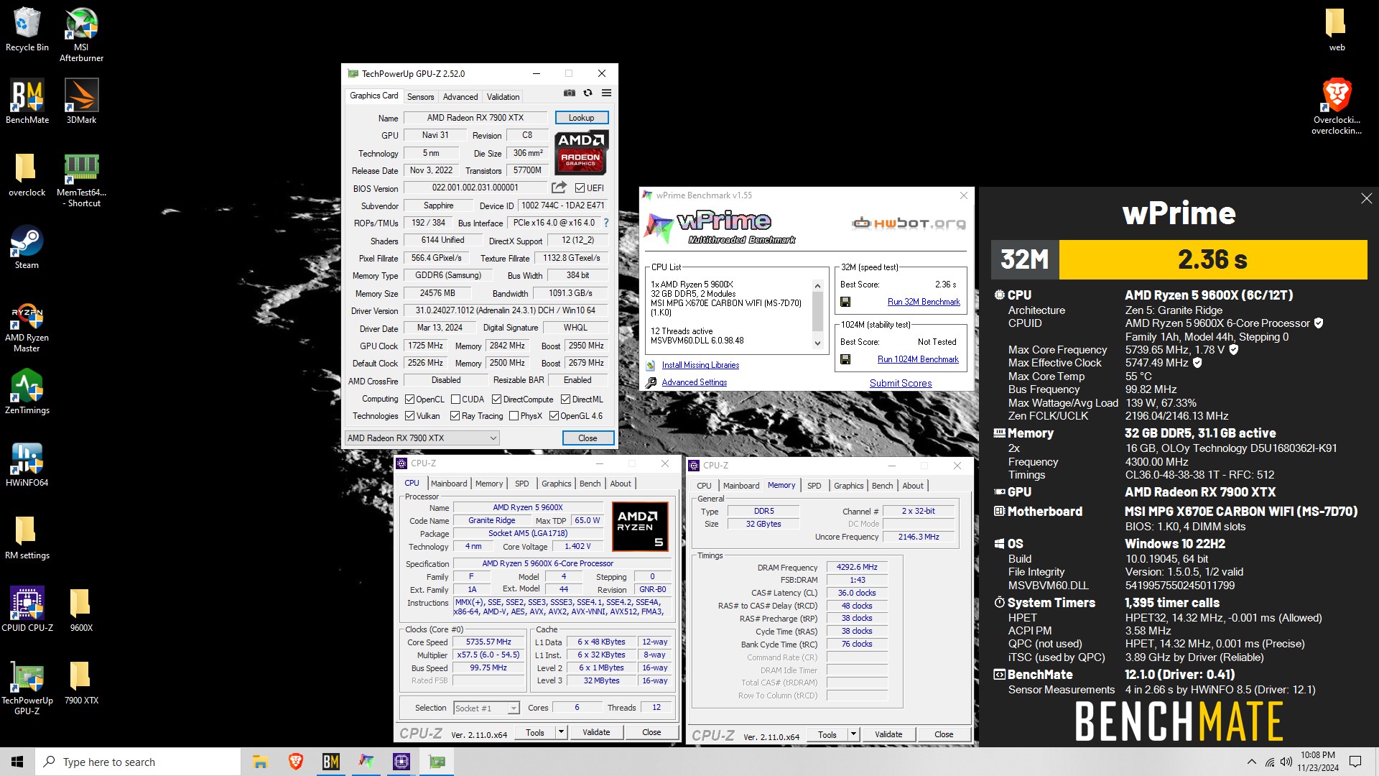Viewport: 1379px width, 776px height.
Task: Toggle PhysX checkbox in GPU-Z
Action: pyautogui.click(x=514, y=416)
